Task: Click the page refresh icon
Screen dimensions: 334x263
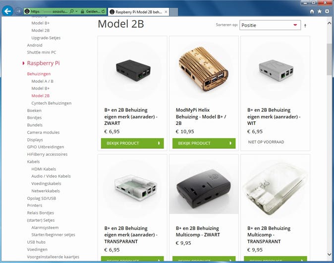Action: tap(103, 11)
